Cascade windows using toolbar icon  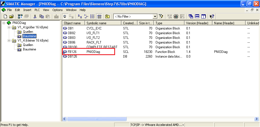(191, 16)
